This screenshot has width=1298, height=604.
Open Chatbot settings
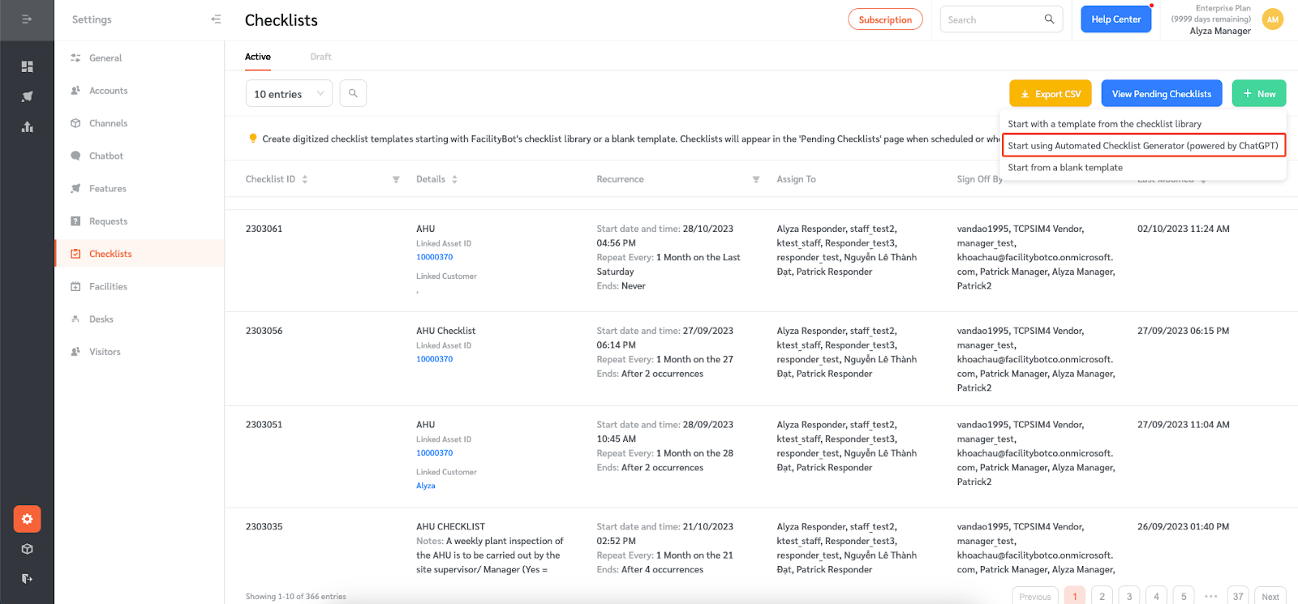(106, 156)
